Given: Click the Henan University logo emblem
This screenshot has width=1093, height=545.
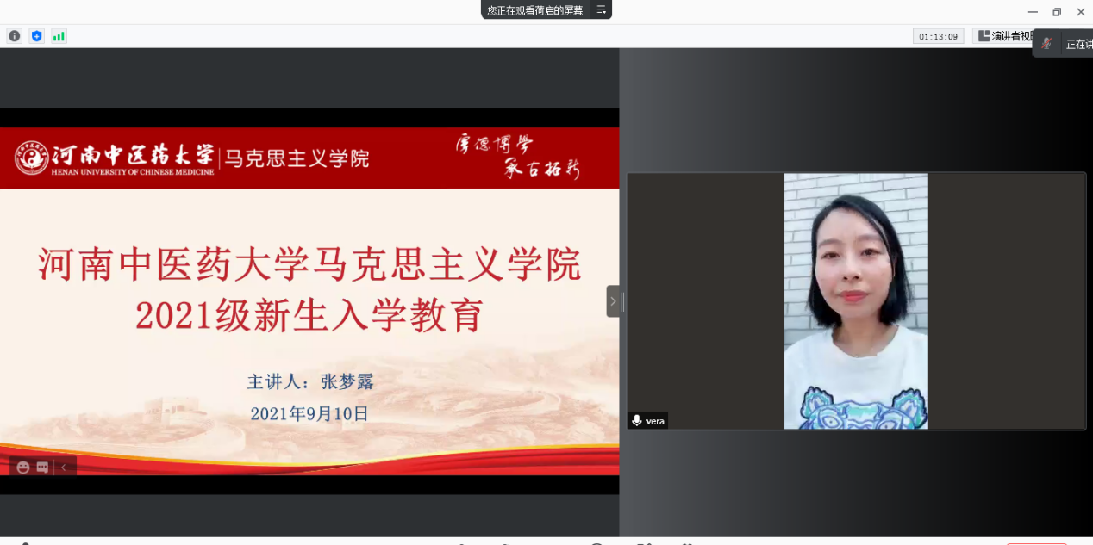Looking at the screenshot, I should coord(32,158).
